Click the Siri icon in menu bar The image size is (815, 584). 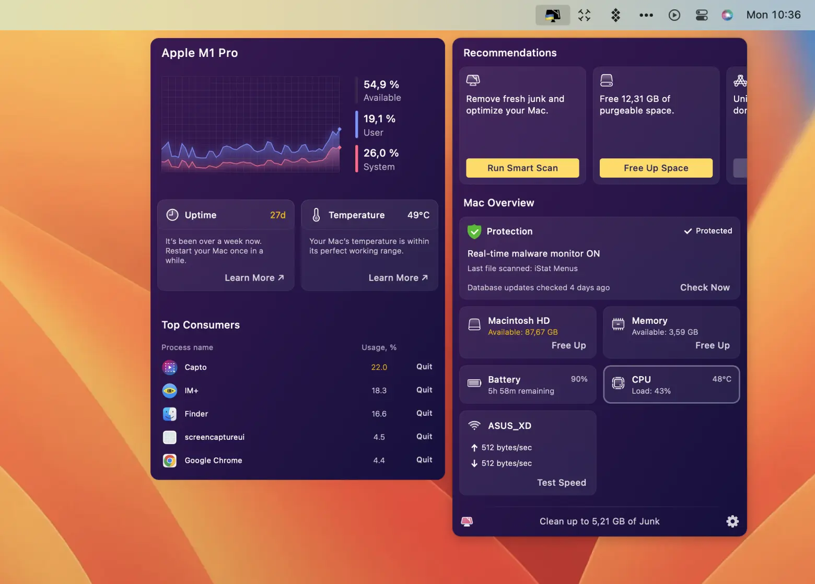[727, 15]
